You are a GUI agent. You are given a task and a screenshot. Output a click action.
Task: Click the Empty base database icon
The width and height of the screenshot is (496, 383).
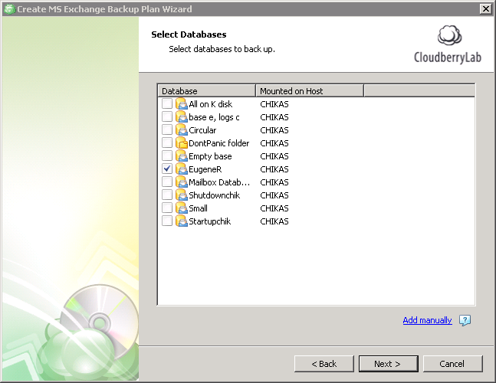click(182, 156)
